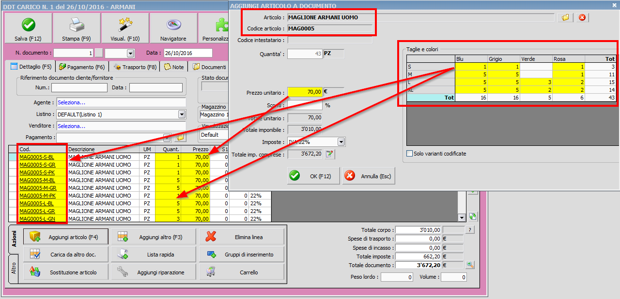
Task: Click the Seleziona link for Agente
Action: tap(71, 102)
